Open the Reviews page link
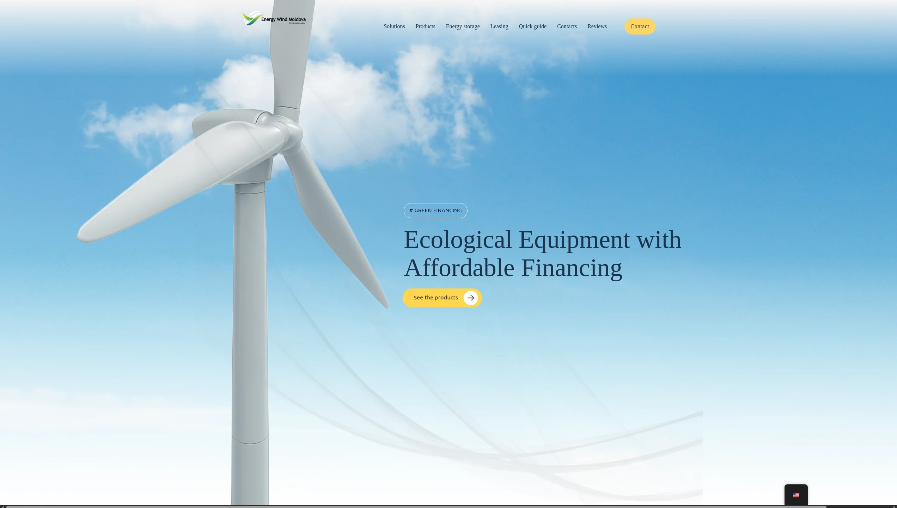The image size is (897, 508). click(x=597, y=26)
